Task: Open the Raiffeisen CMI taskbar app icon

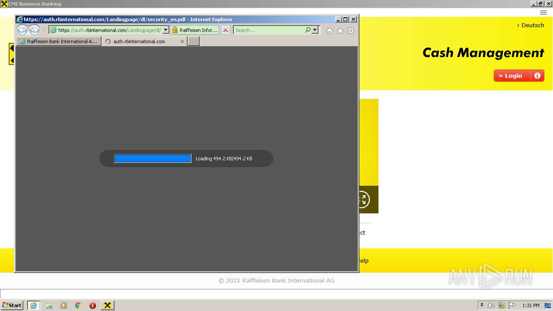Action: click(x=108, y=305)
